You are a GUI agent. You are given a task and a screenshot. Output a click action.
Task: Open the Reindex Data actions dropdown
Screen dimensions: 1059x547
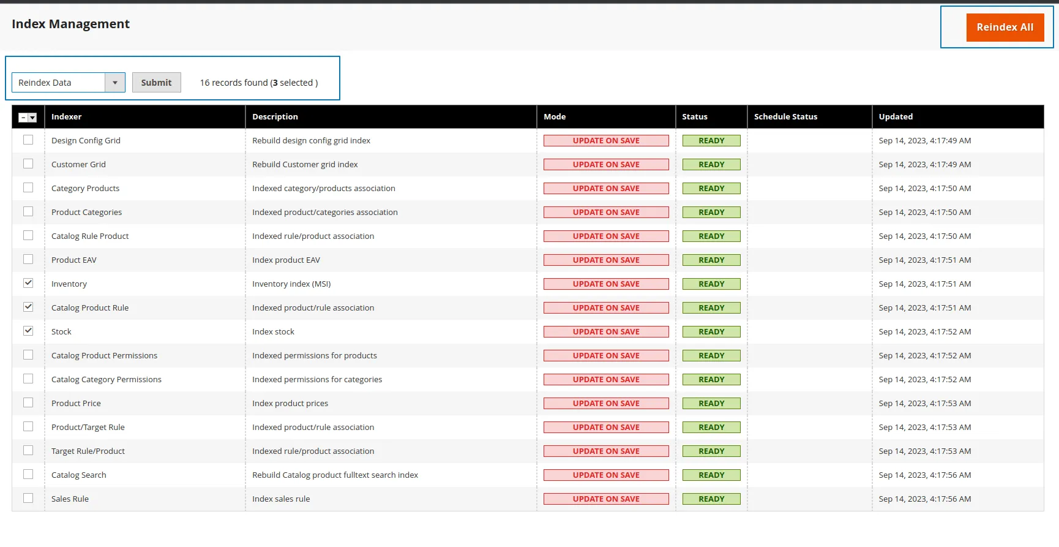click(x=68, y=83)
